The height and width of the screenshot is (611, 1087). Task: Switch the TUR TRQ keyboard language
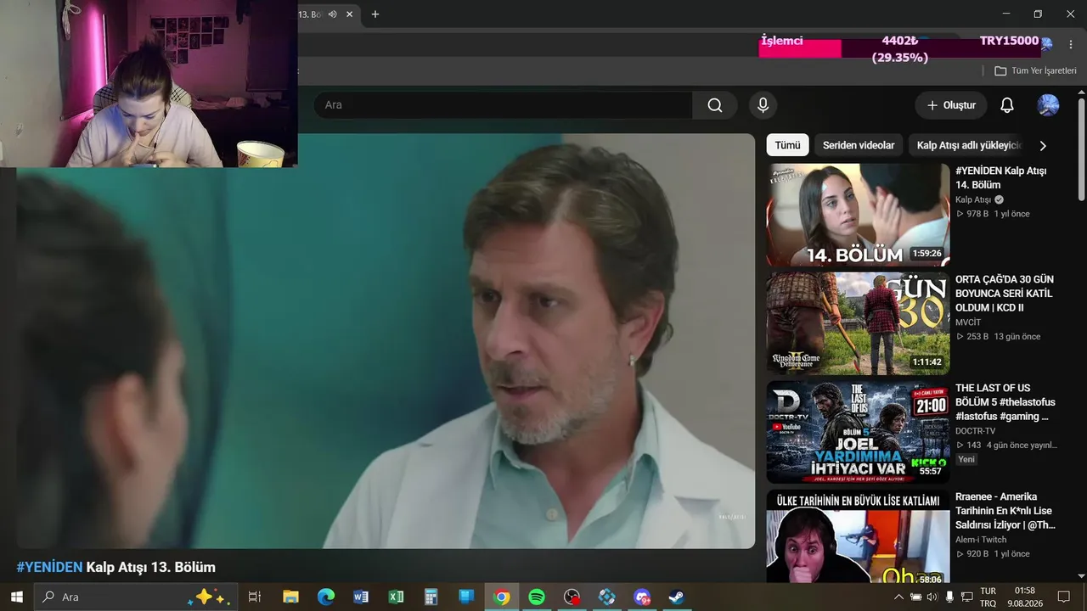[x=988, y=597]
